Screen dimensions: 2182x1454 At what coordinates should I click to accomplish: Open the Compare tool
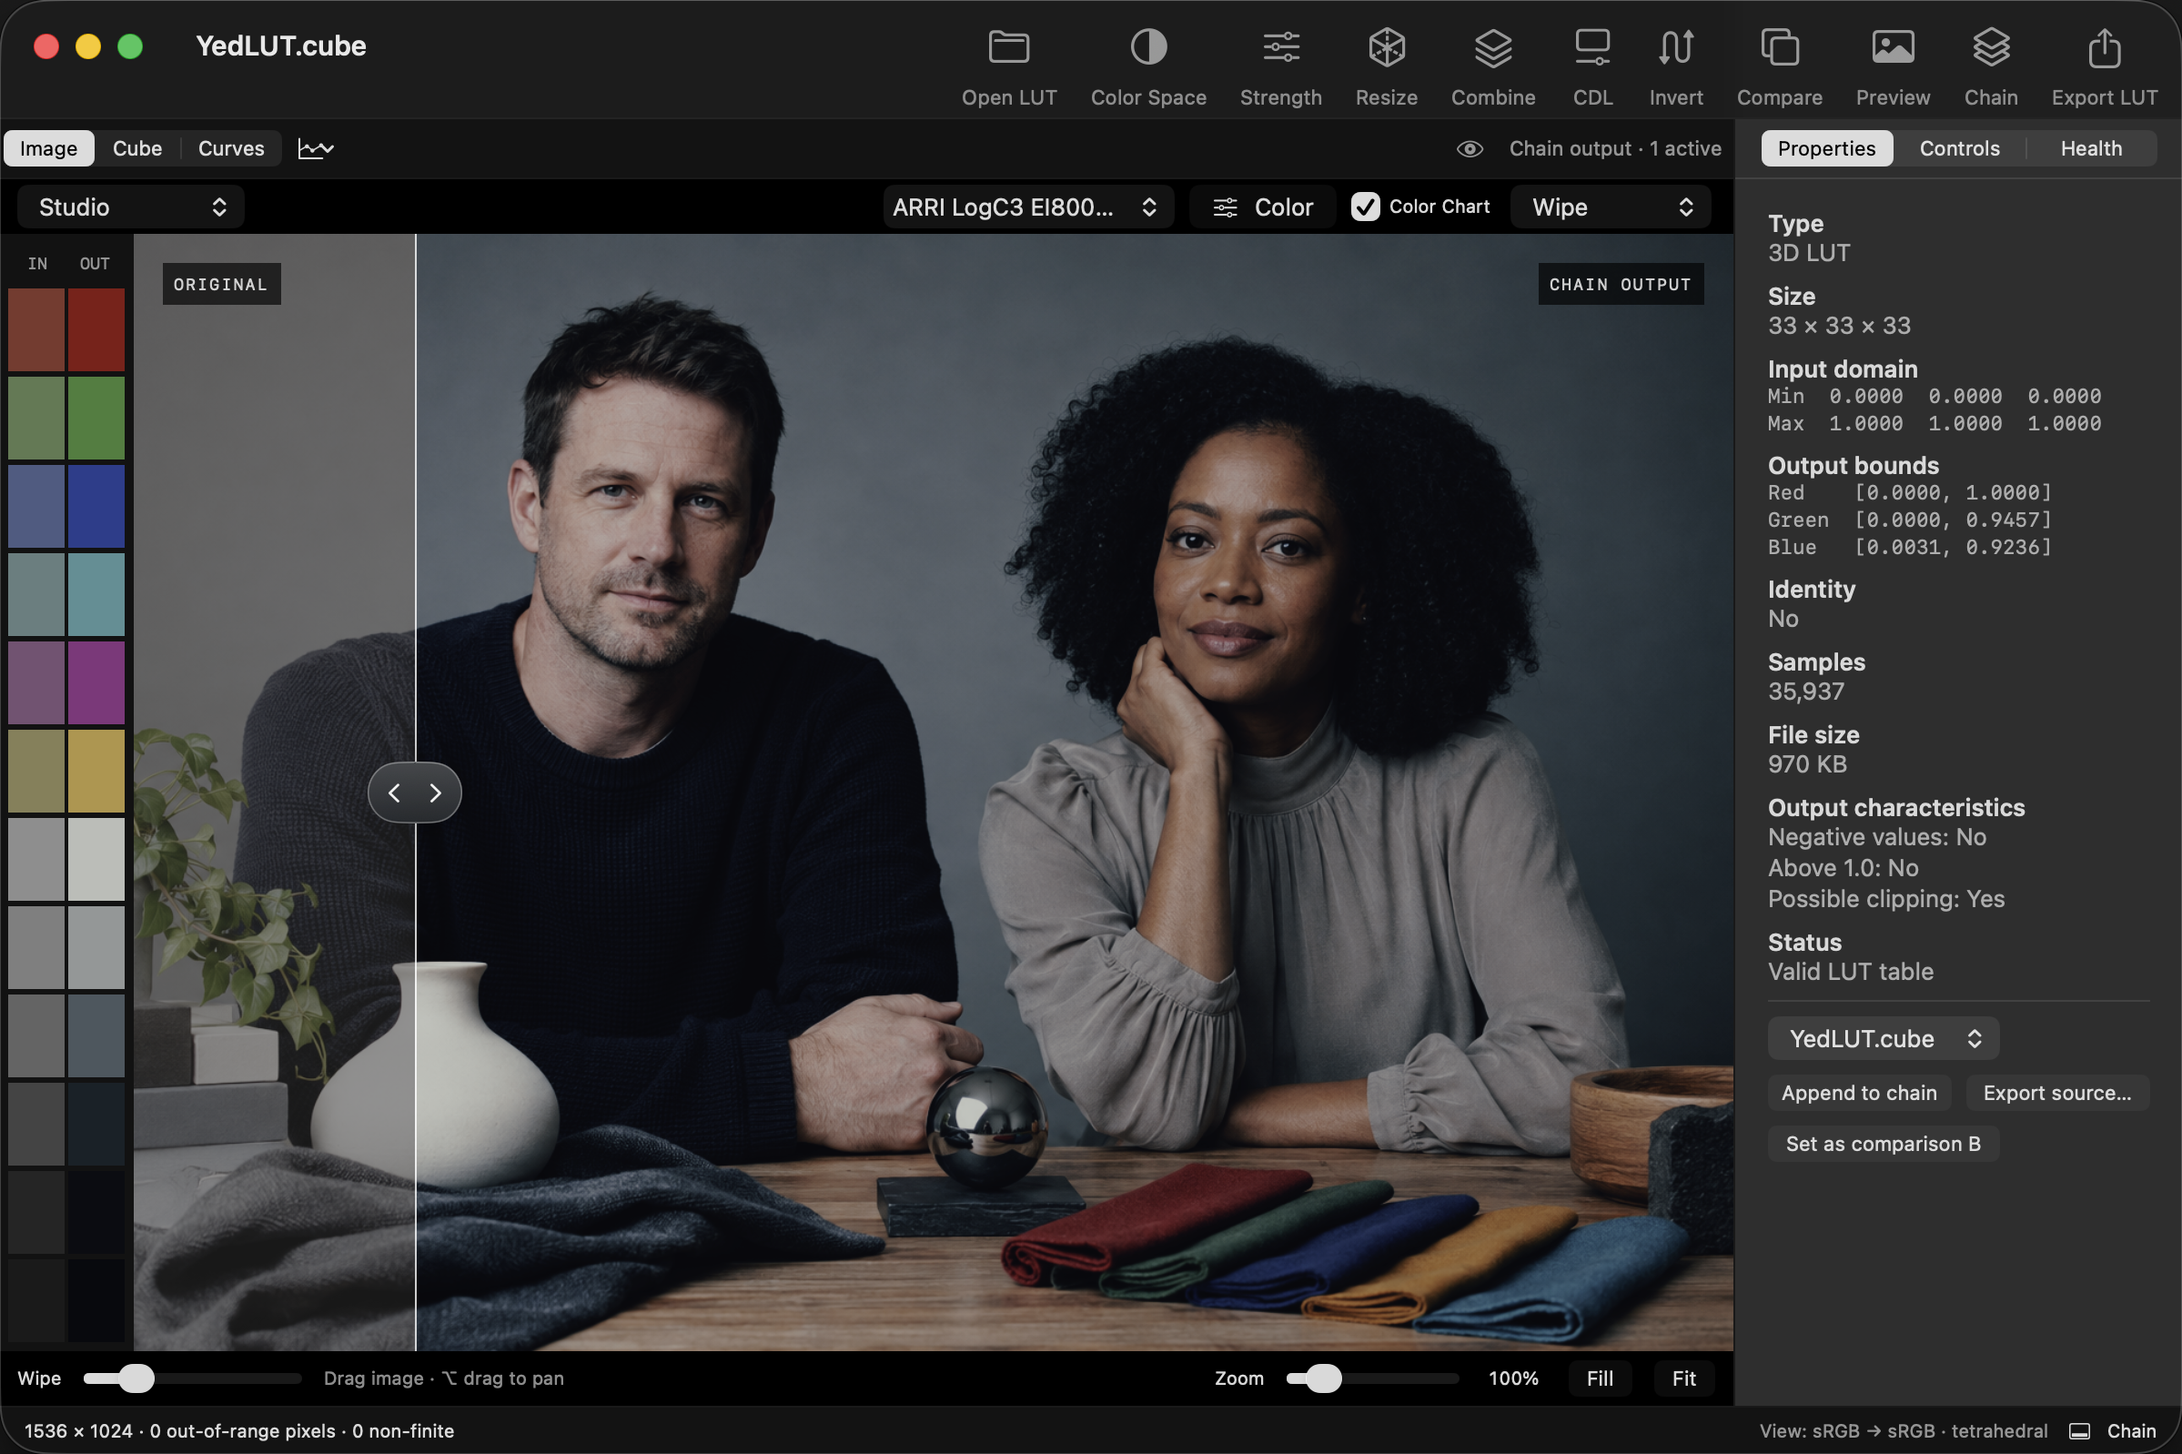click(x=1779, y=67)
